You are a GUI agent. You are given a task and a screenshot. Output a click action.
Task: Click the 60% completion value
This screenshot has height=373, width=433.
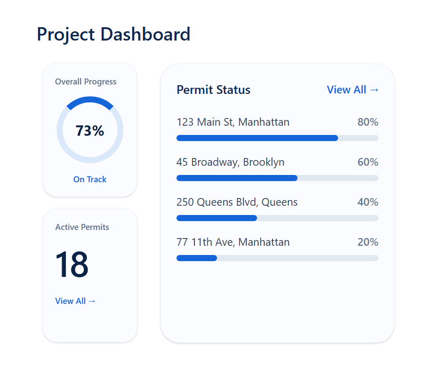click(x=368, y=162)
